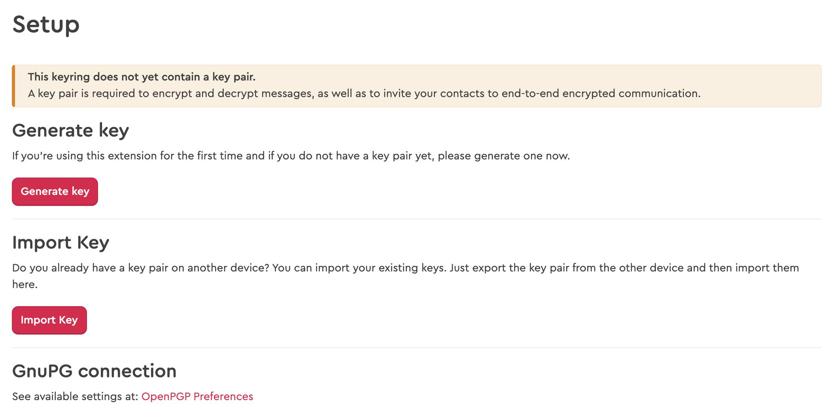Click the Setup page heading
The height and width of the screenshot is (419, 839).
point(46,24)
